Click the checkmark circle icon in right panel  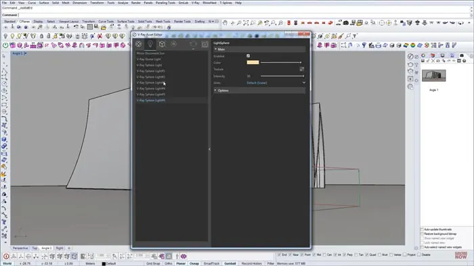pos(410,56)
